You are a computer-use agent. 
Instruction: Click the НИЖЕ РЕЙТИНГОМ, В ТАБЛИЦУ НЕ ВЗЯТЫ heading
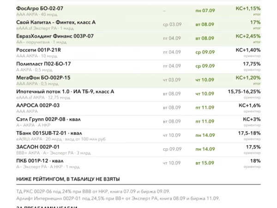[68, 179]
